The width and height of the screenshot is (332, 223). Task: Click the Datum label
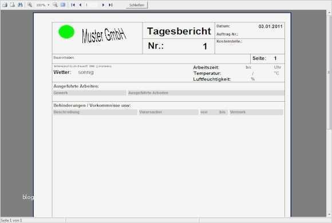[x=223, y=26]
